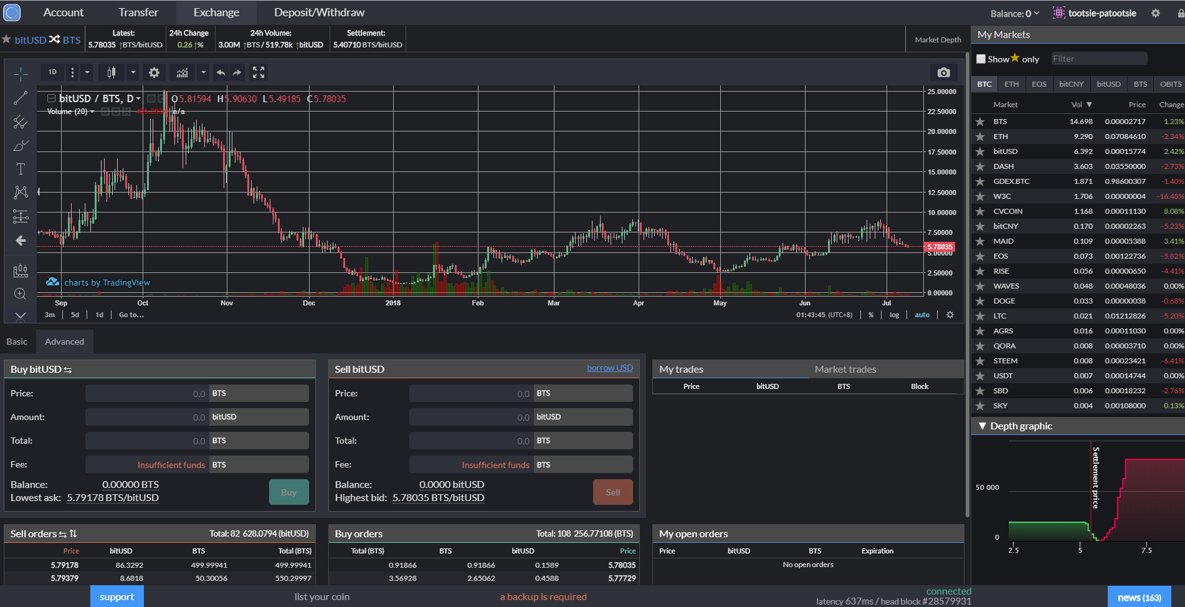Select the Text annotation tool

click(x=21, y=169)
